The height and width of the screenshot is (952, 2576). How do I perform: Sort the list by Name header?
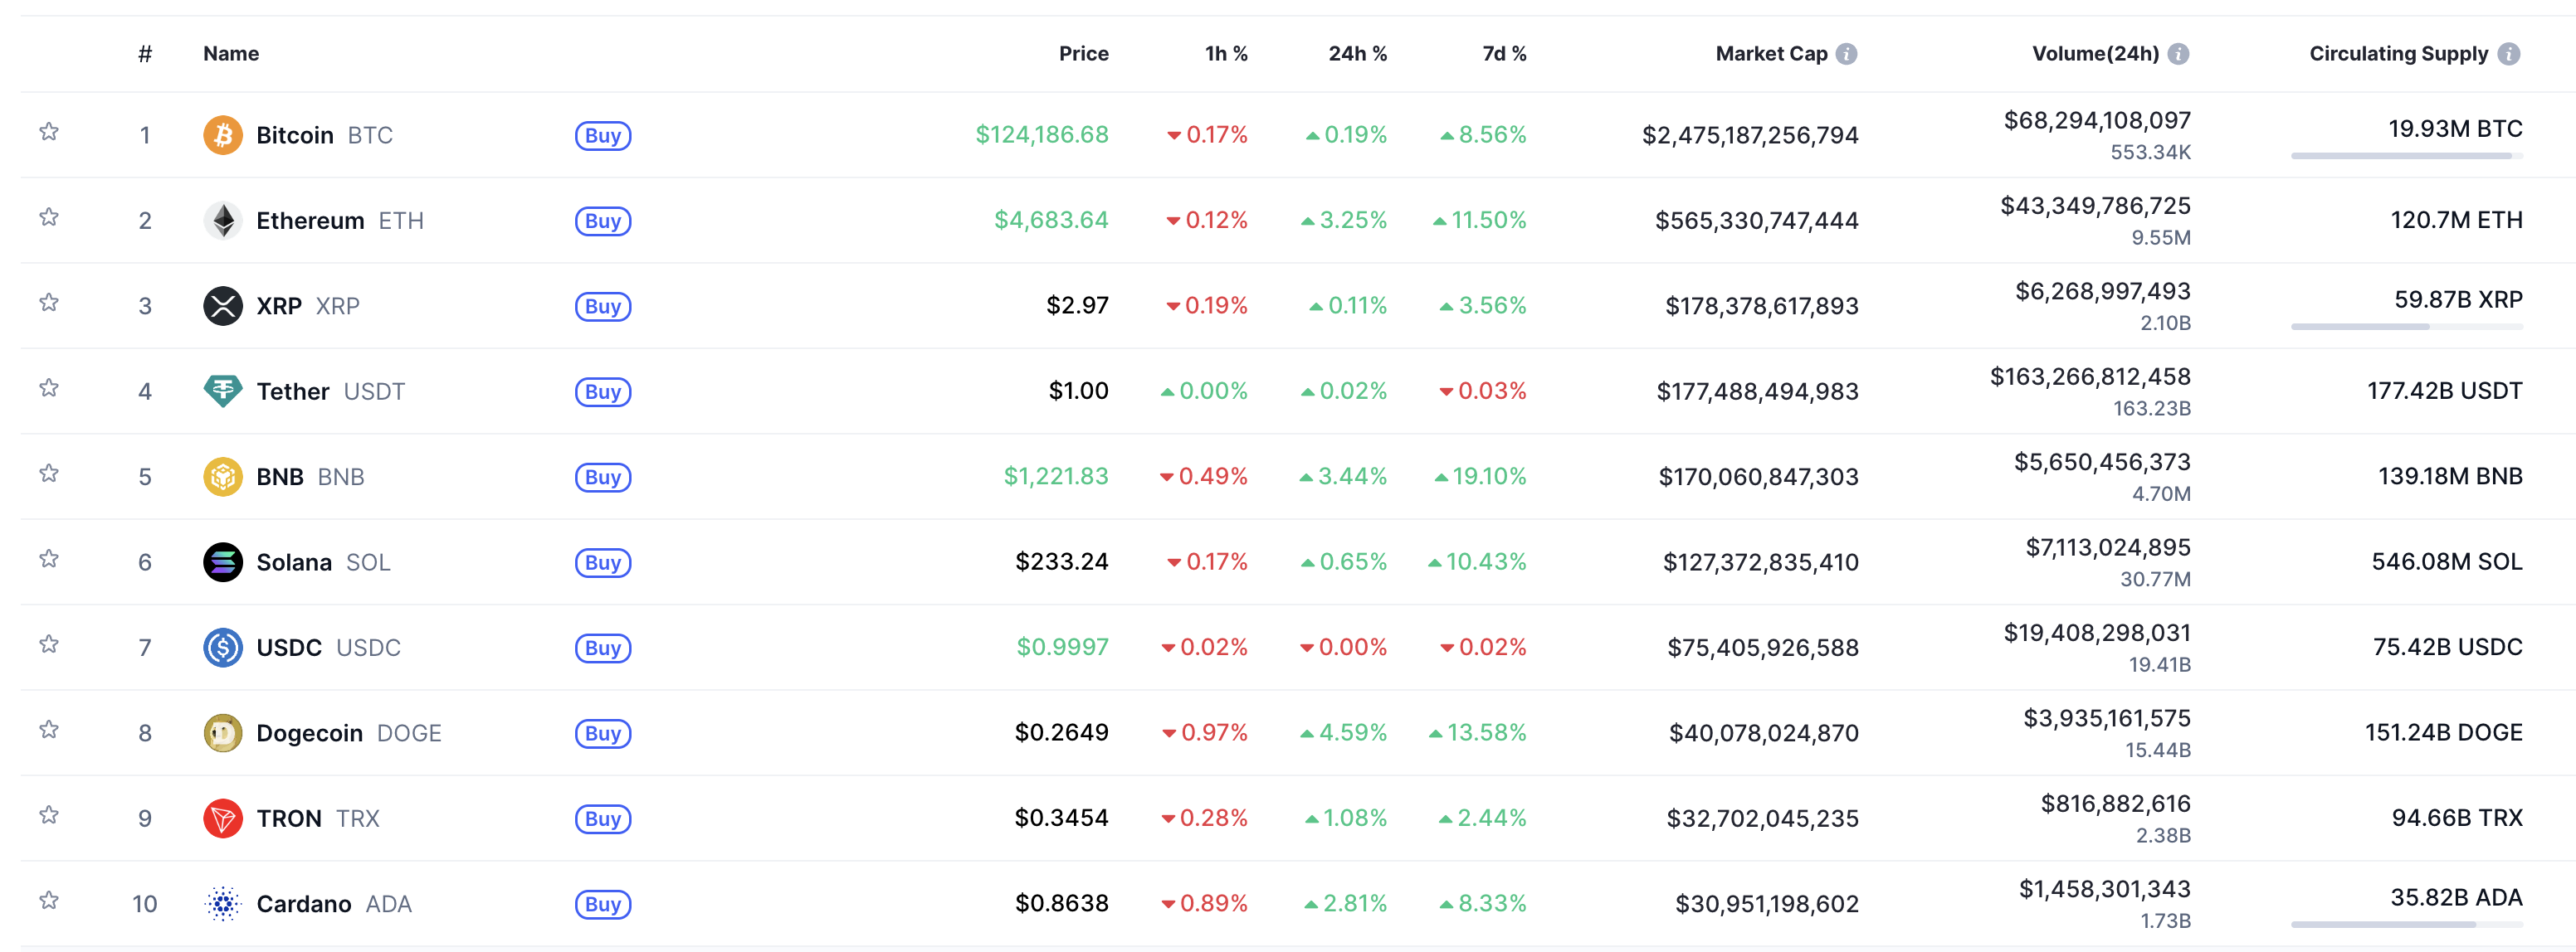(x=231, y=54)
